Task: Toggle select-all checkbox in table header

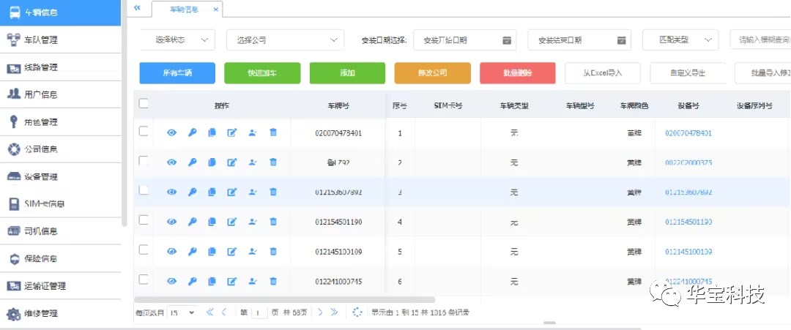Action: coord(144,103)
